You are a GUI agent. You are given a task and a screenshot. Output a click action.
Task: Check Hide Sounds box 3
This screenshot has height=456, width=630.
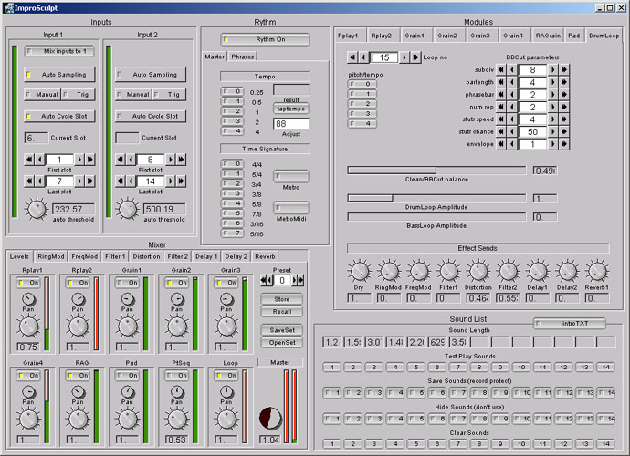(374, 419)
